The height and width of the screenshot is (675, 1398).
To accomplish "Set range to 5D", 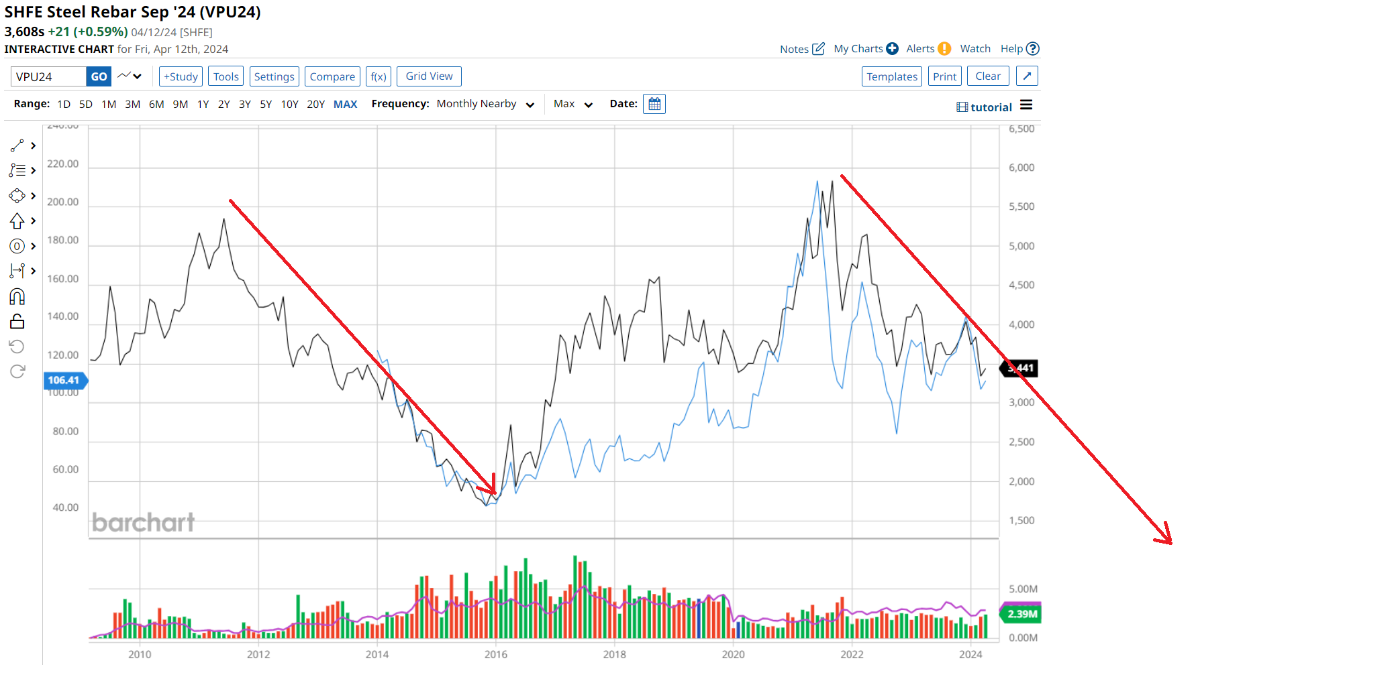I will (x=86, y=104).
